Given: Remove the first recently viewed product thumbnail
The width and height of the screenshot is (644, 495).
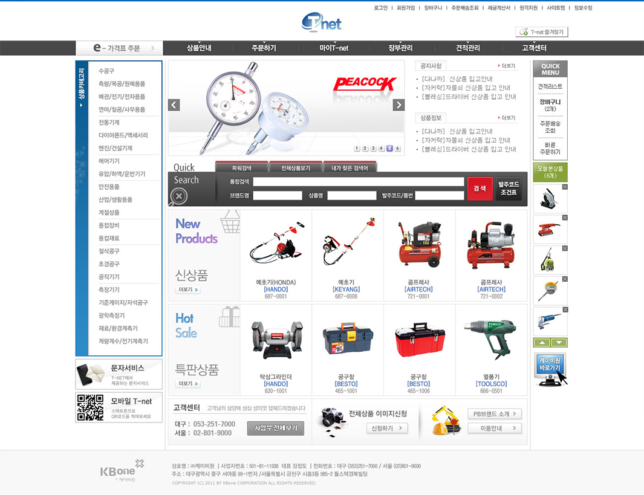Looking at the screenshot, I should tap(565, 187).
